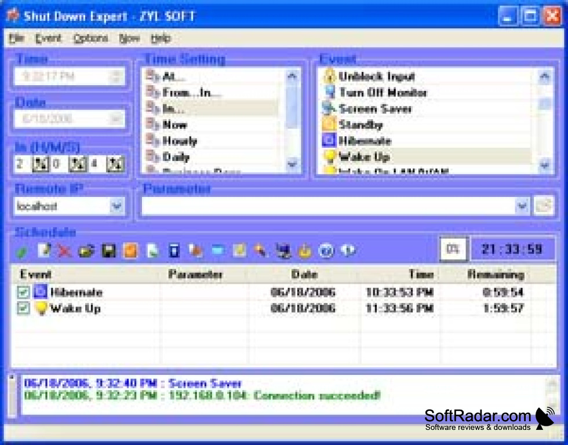The height and width of the screenshot is (445, 568).
Task: Select Now in the Time Setting list
Action: tap(212, 124)
